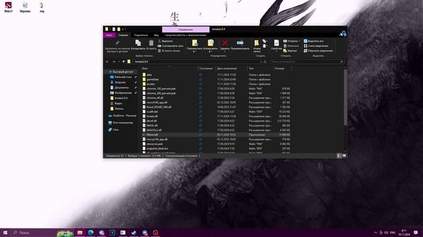Image resolution: width=423 pixels, height=237 pixels.
Task: Click the Forward navigation arrow
Action: point(114,61)
